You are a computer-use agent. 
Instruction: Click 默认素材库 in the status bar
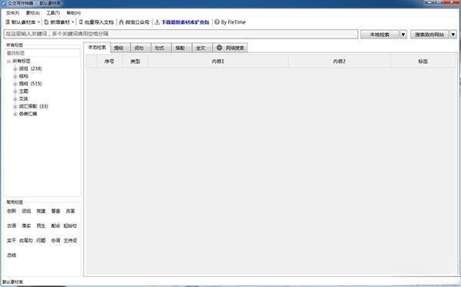click(x=12, y=282)
